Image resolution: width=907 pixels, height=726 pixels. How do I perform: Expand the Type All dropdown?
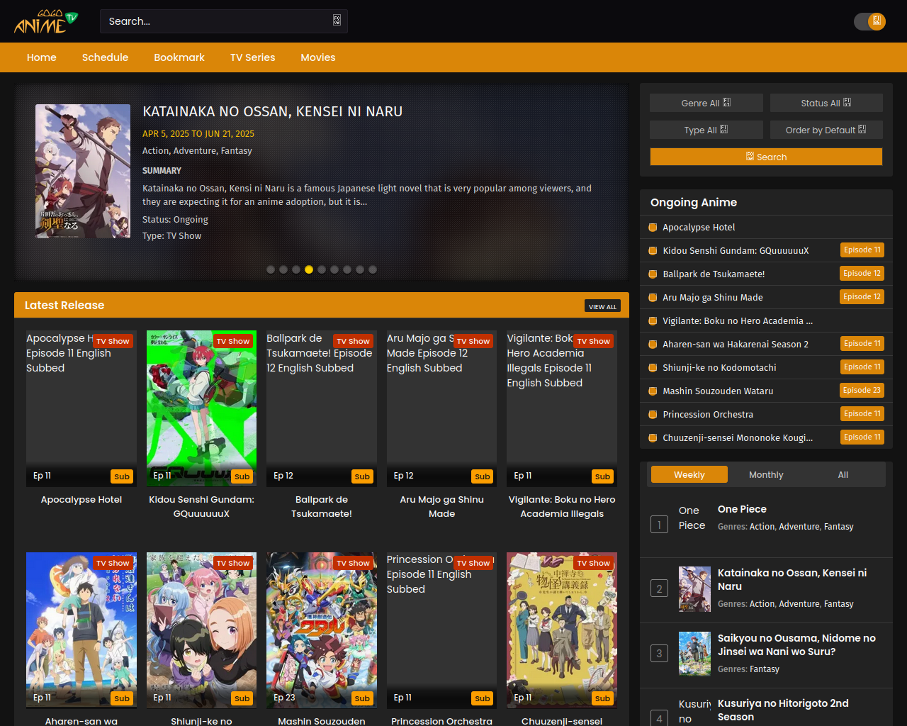coord(706,130)
